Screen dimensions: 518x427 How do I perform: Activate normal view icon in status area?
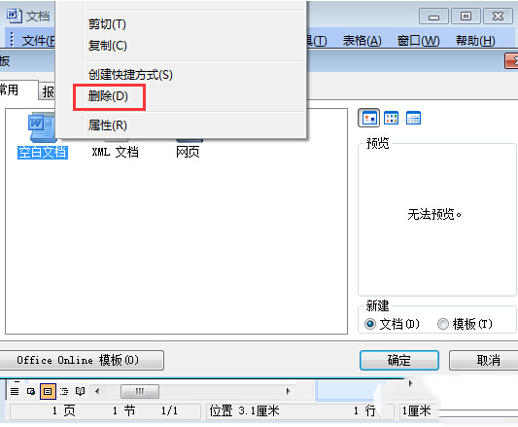coord(15,392)
